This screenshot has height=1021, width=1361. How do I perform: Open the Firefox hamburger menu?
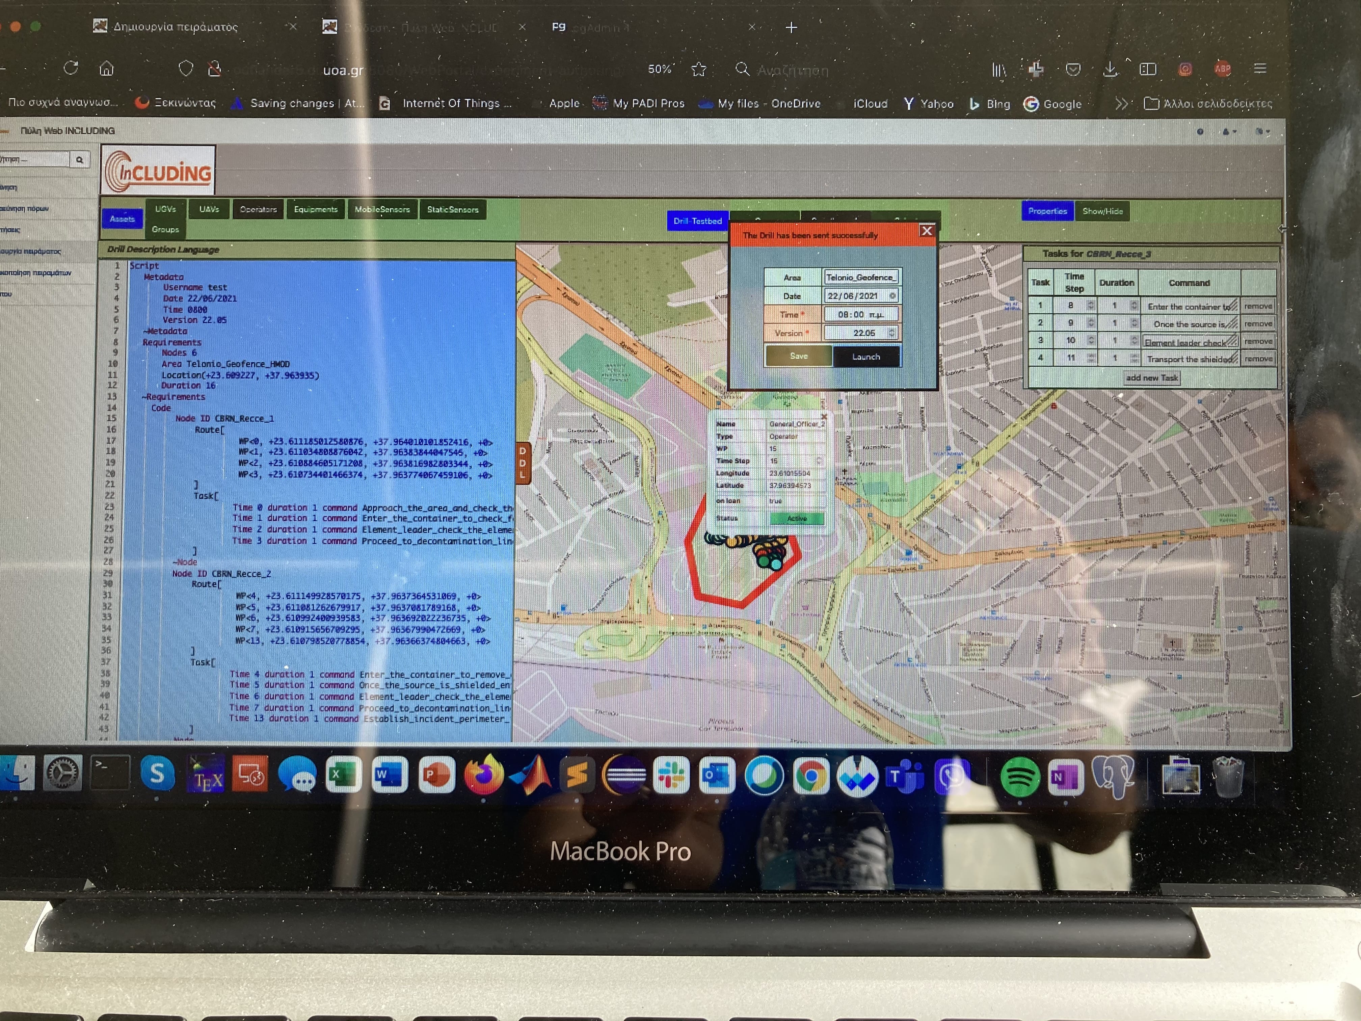click(x=1260, y=68)
